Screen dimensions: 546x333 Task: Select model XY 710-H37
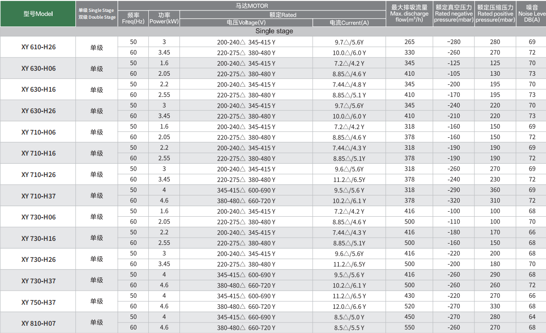click(38, 196)
